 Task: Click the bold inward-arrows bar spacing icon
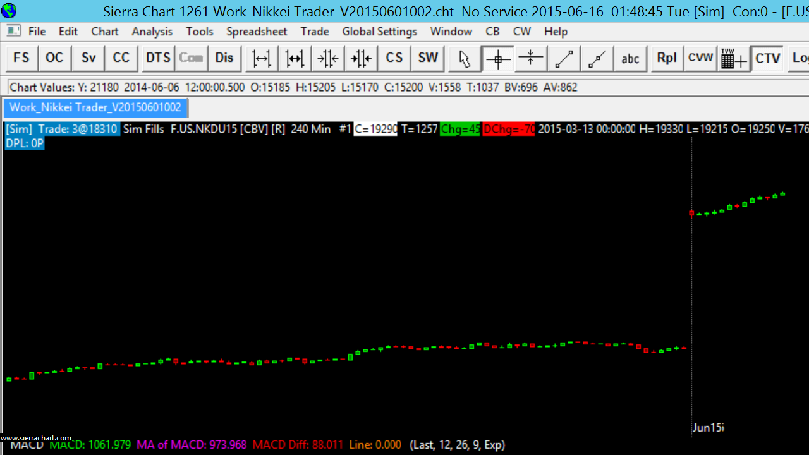pos(361,58)
